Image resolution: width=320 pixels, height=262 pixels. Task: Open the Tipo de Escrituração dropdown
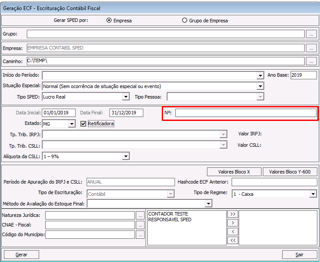click(x=171, y=194)
